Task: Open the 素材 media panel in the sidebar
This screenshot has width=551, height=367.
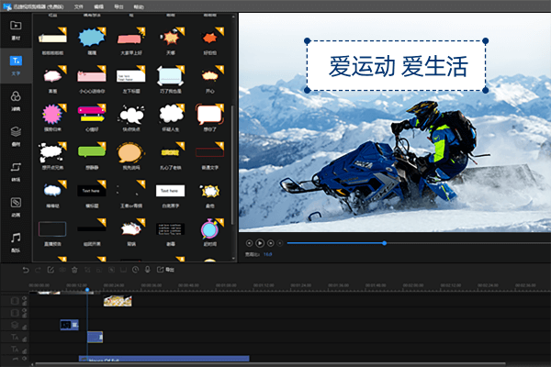Action: click(16, 28)
